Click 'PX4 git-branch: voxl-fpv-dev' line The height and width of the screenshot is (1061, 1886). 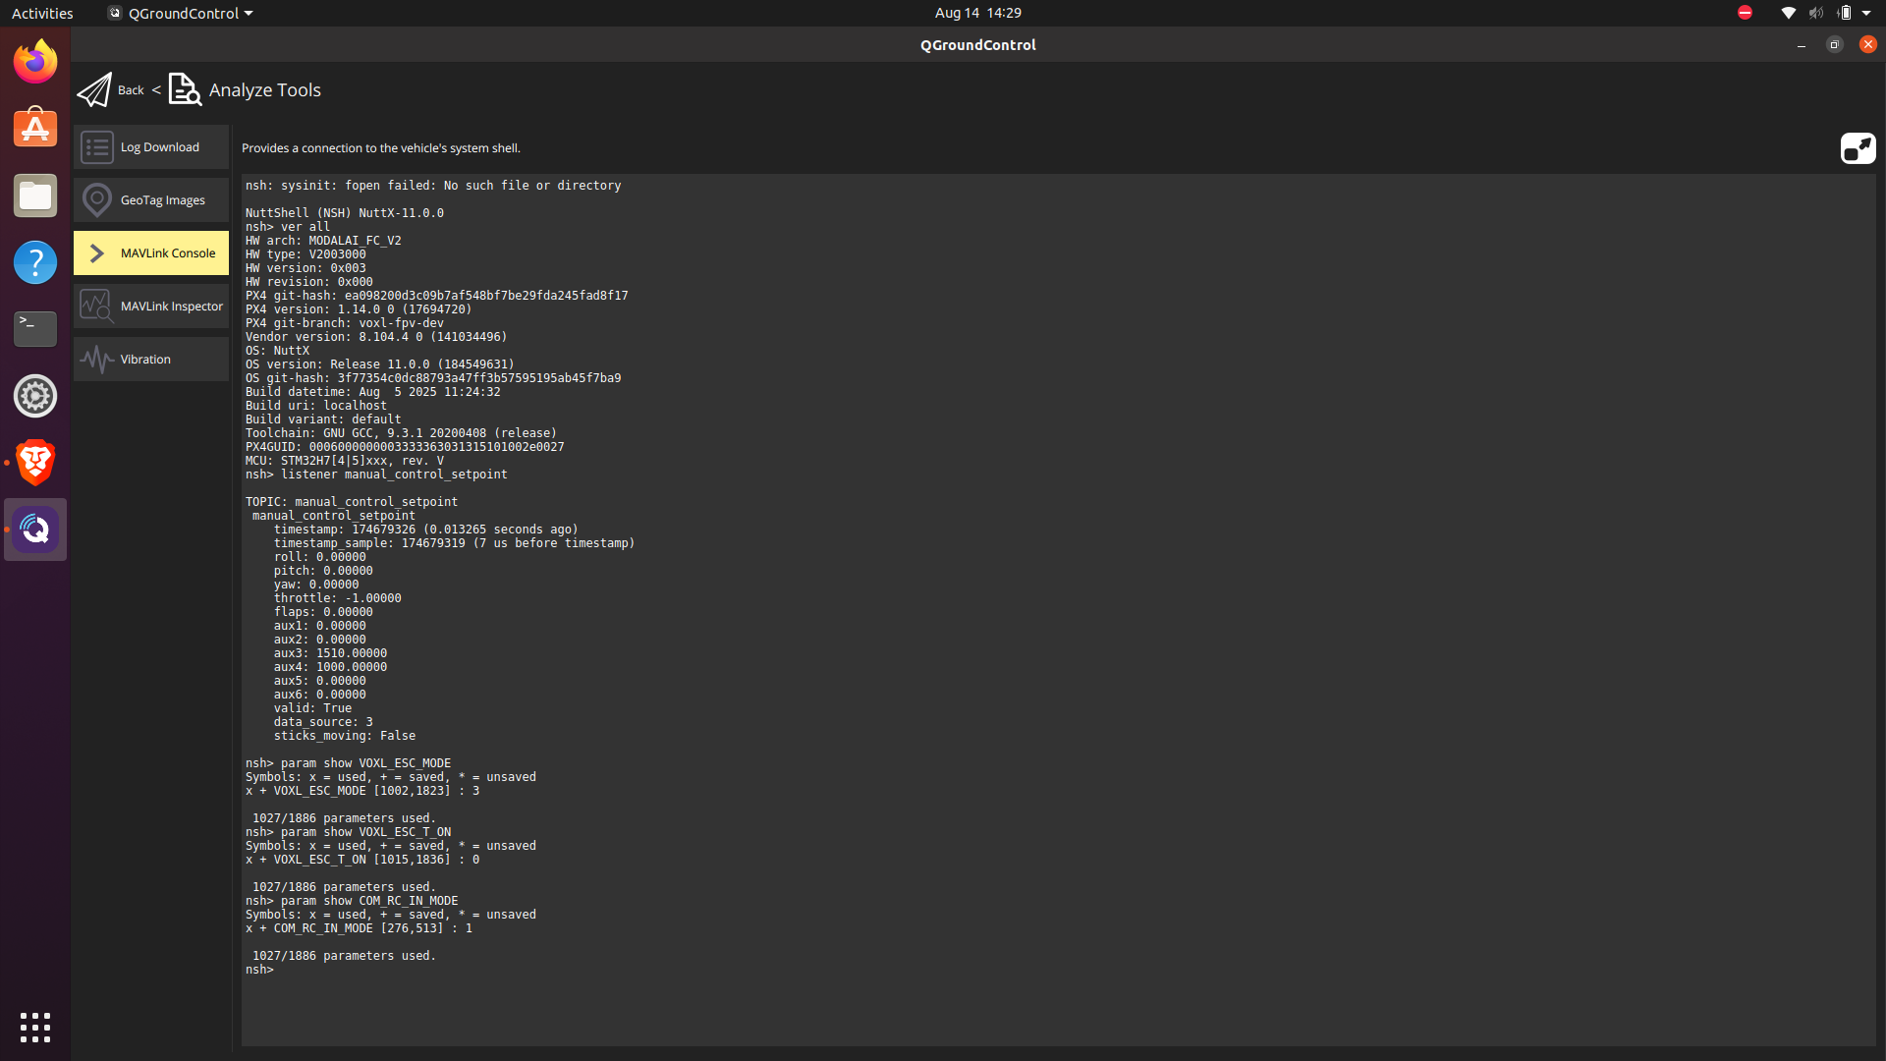point(344,323)
